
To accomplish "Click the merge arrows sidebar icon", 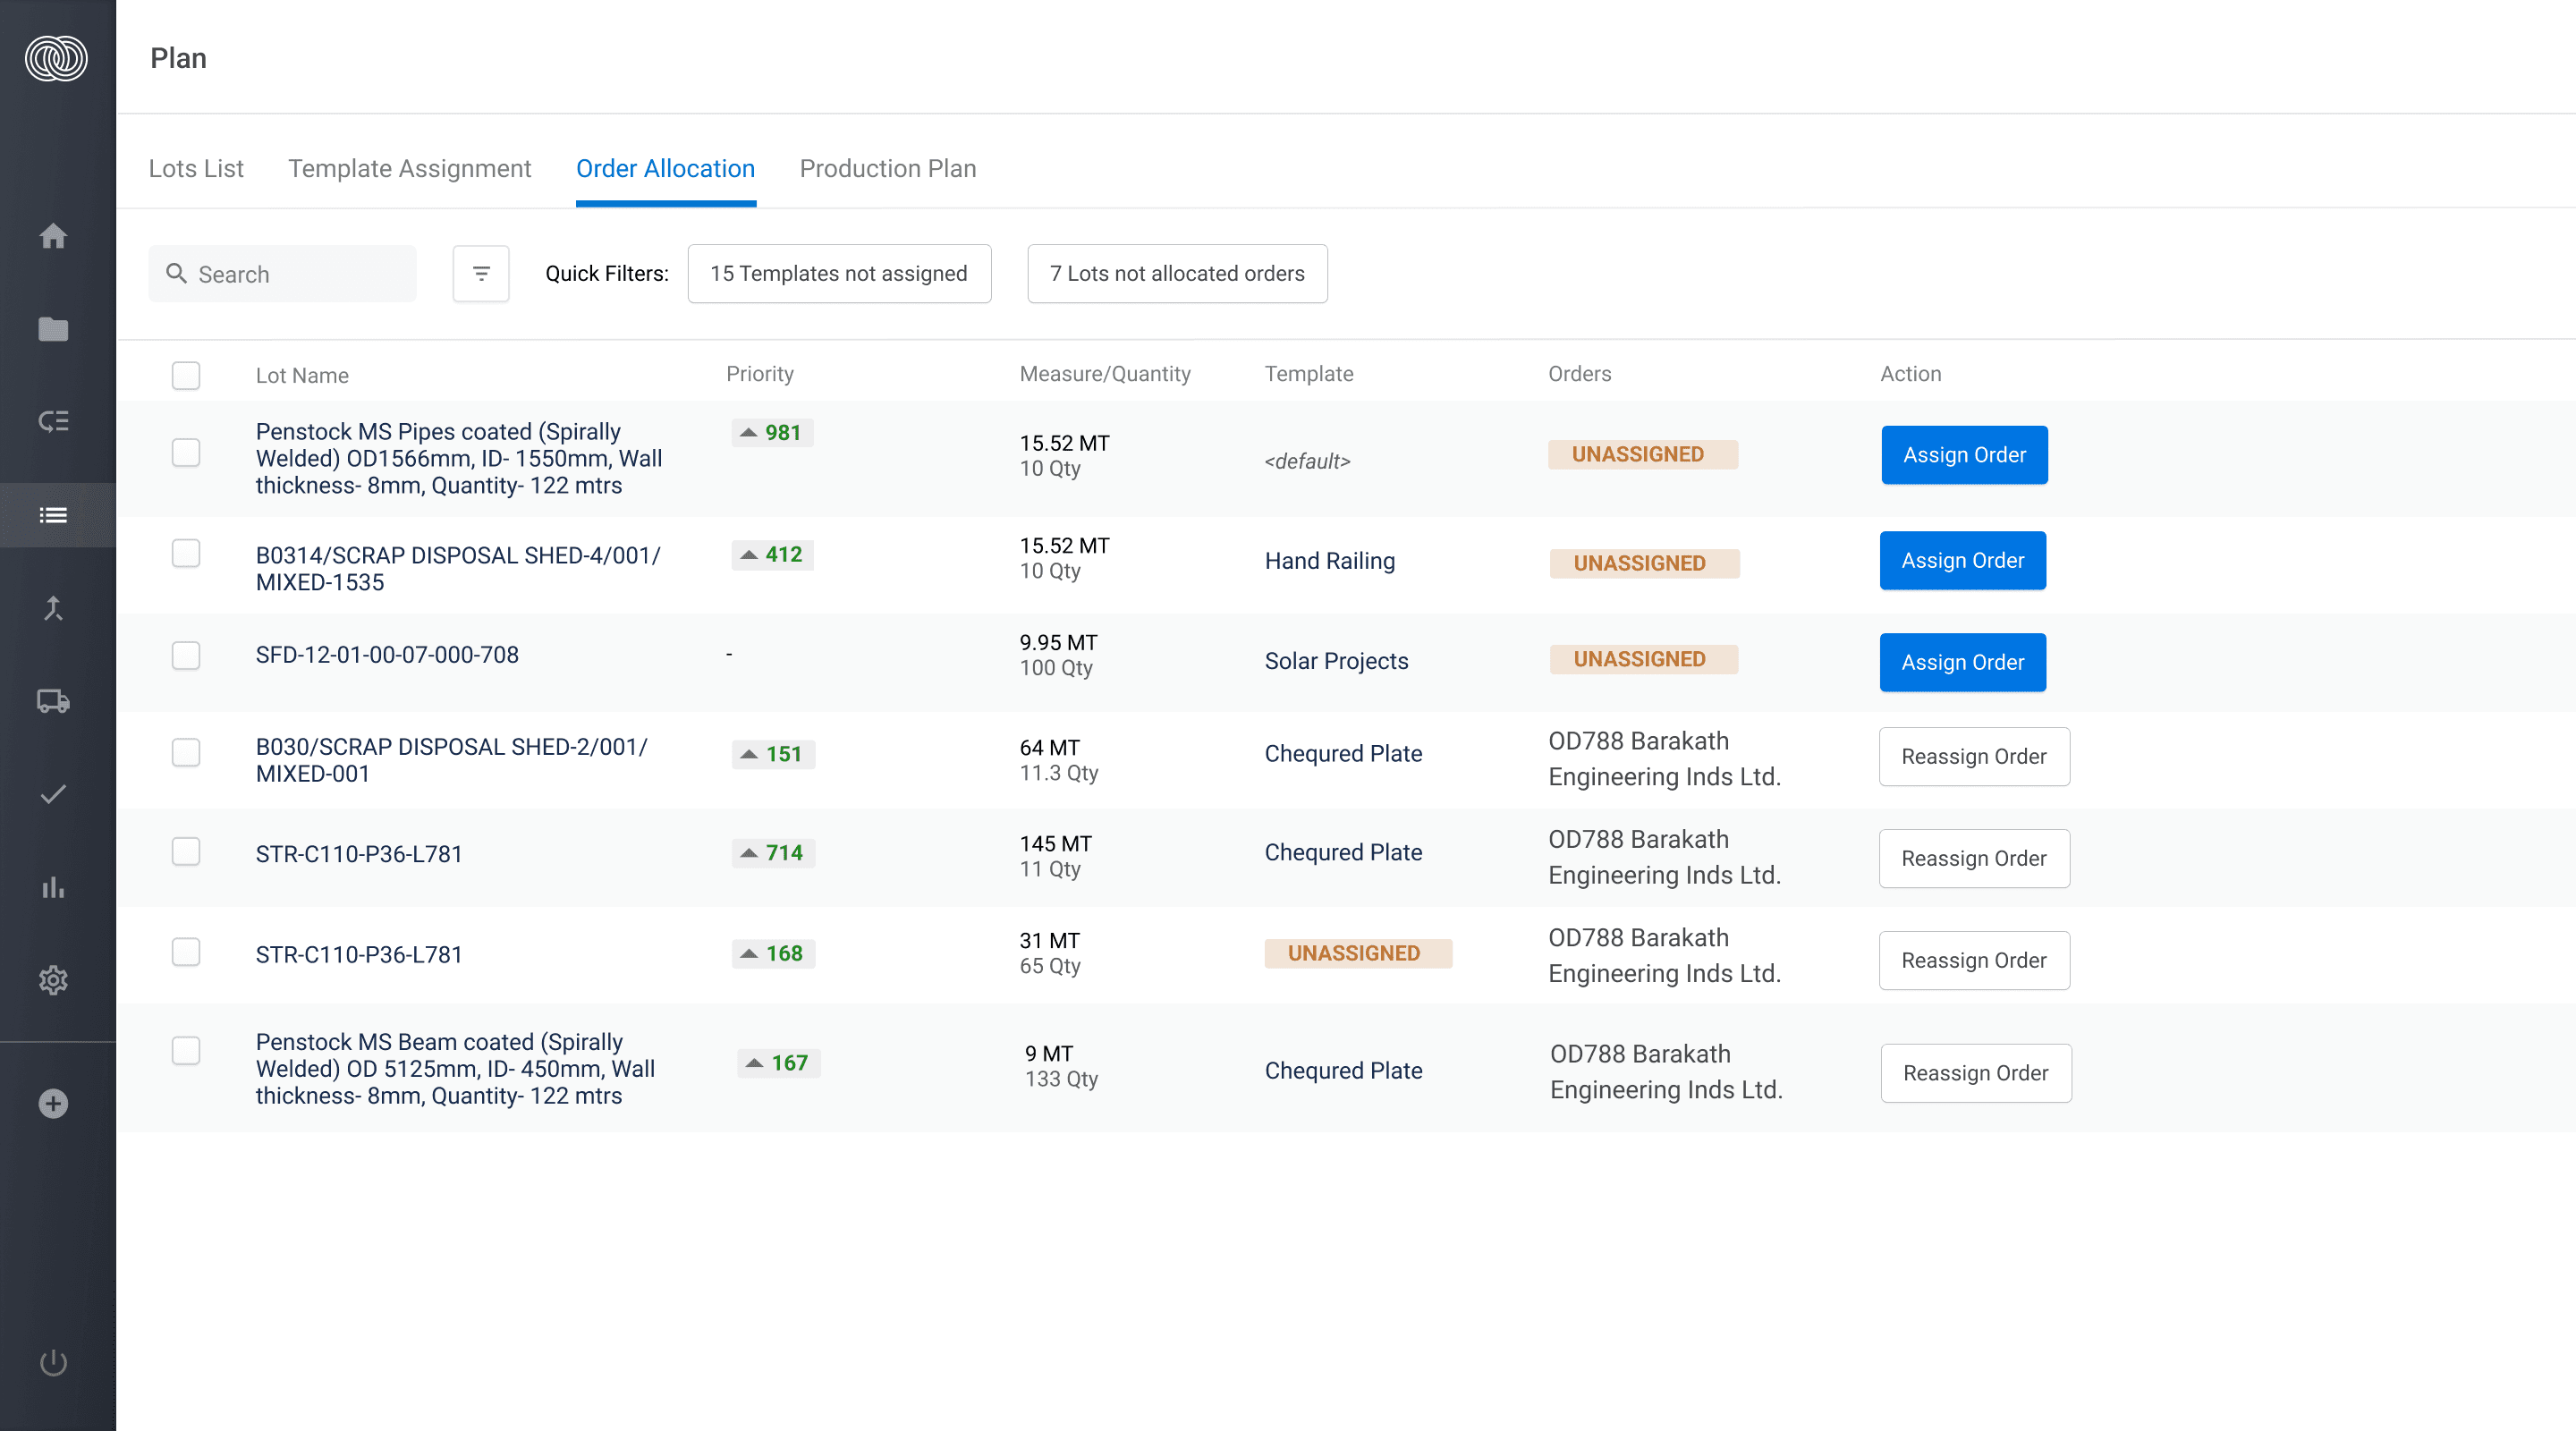I will [53, 608].
